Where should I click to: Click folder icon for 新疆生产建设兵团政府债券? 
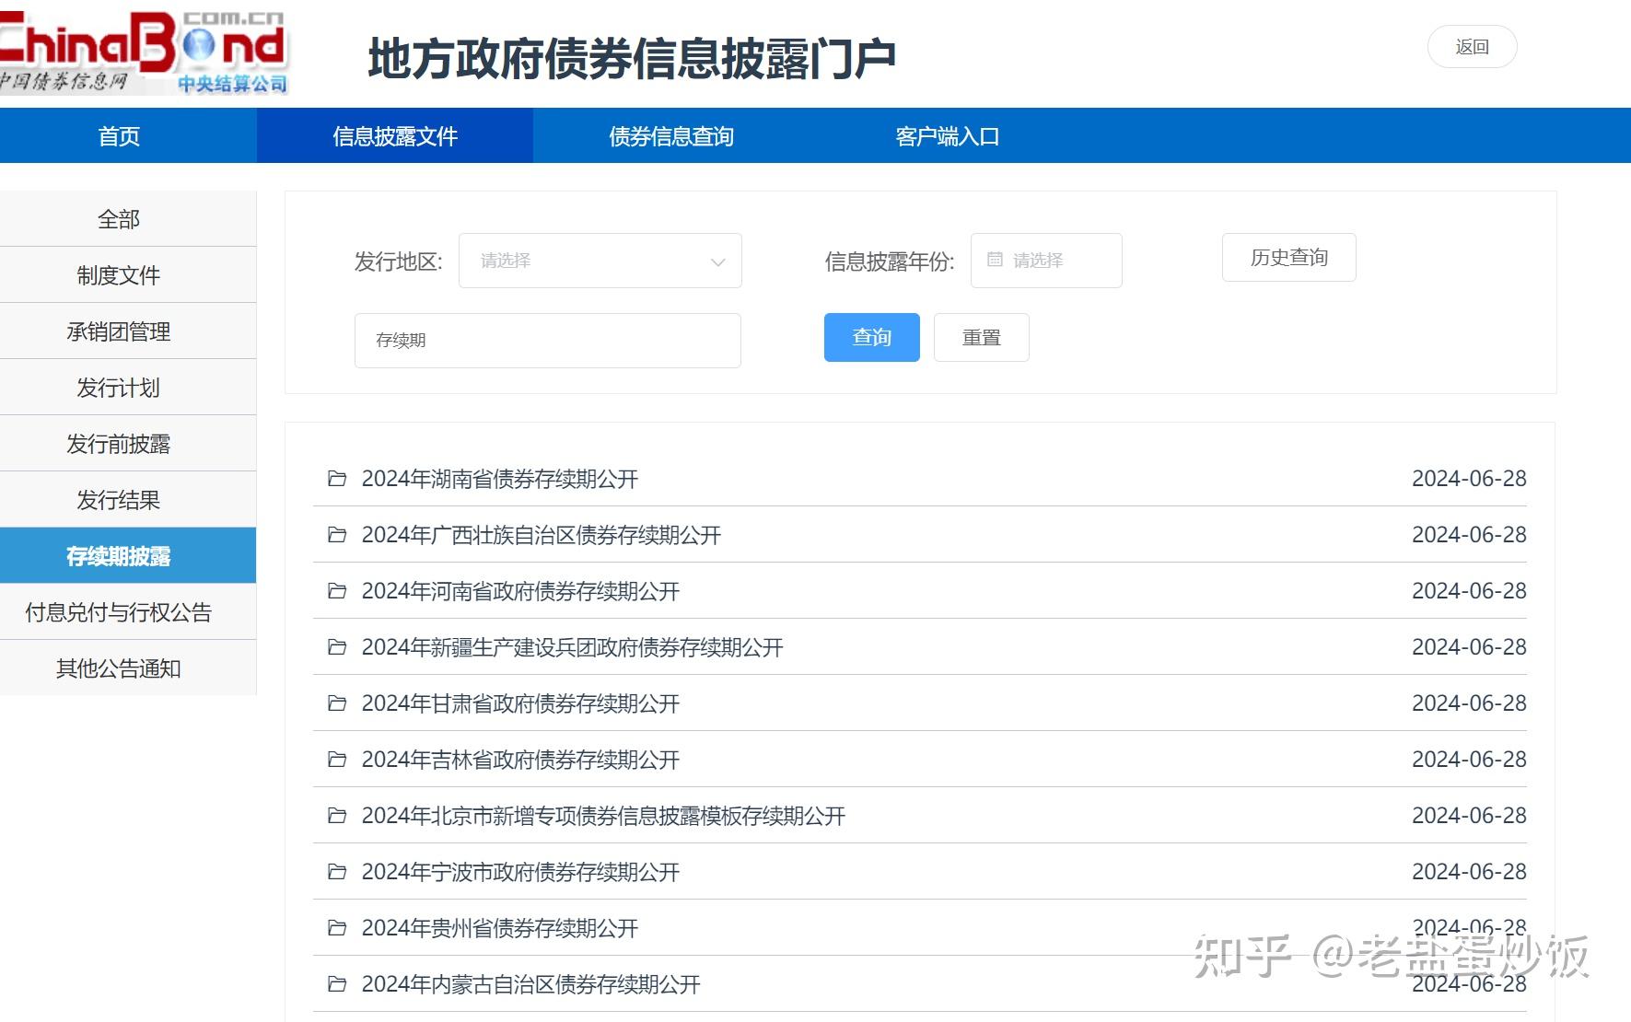click(337, 647)
